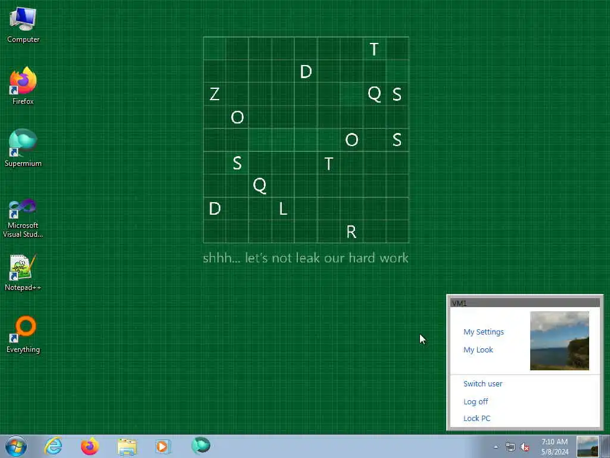
Task: Click the user picture in the taskbar
Action: (587, 446)
